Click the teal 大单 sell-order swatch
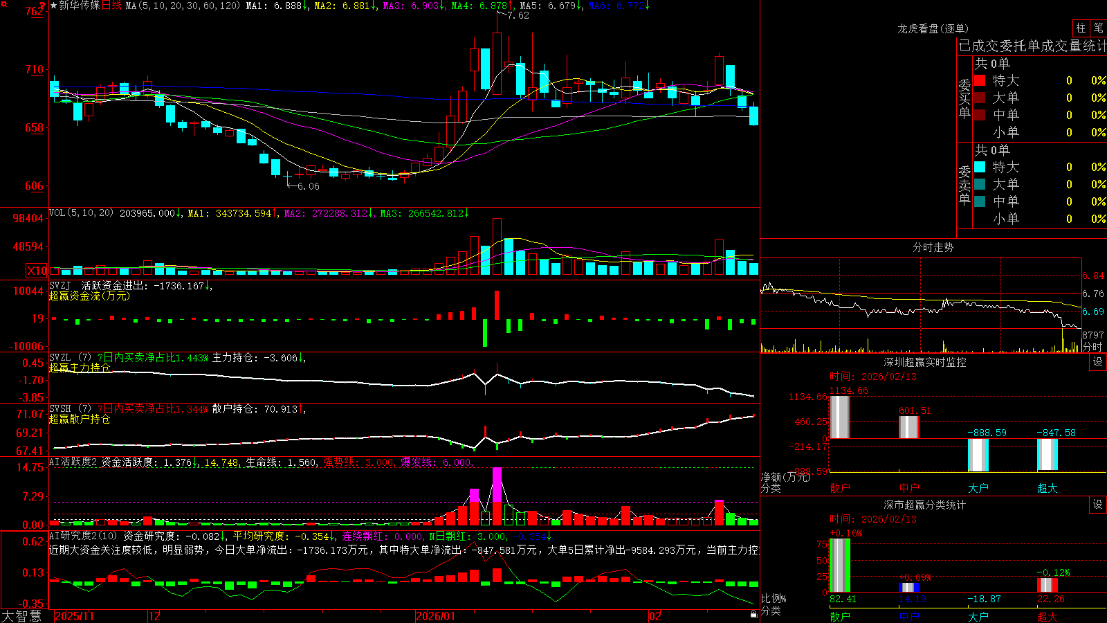Image resolution: width=1107 pixels, height=623 pixels. click(980, 184)
